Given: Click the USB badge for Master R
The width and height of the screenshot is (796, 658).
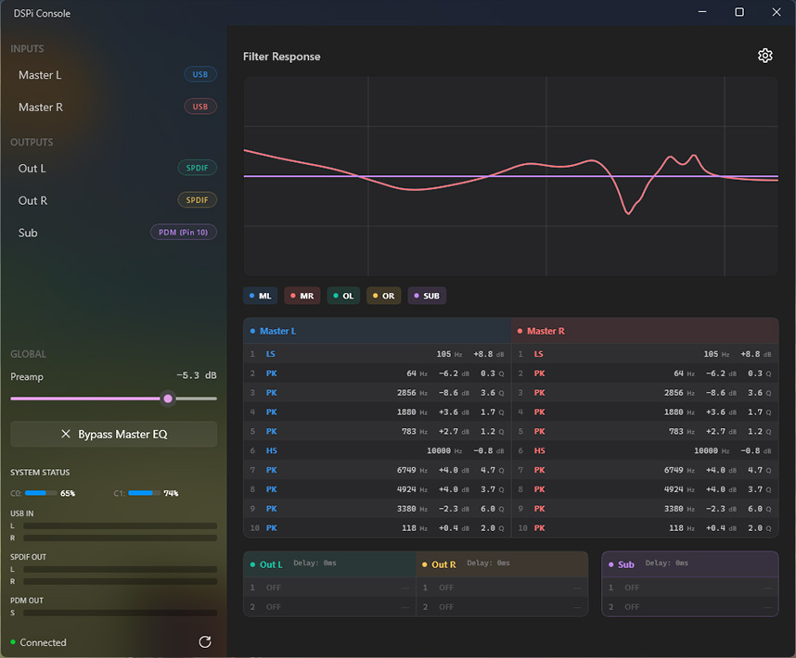Looking at the screenshot, I should [x=199, y=107].
